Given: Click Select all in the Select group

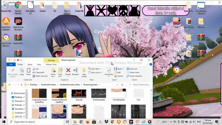Looking at the screenshot, I should coord(132,69).
